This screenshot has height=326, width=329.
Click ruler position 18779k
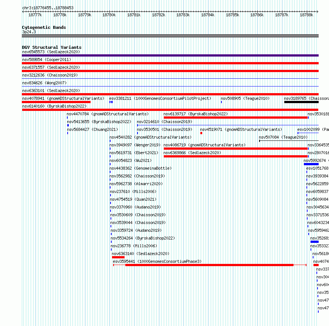coord(85,15)
